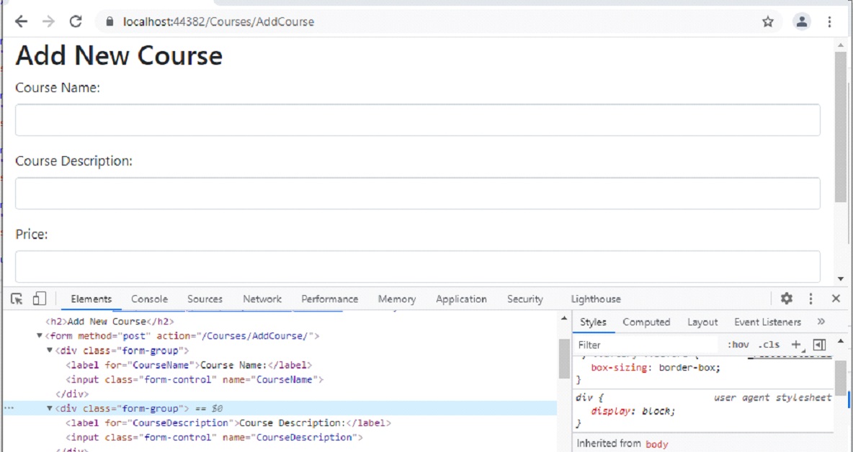Switch to the Console tab
This screenshot has height=452, width=853.
click(x=150, y=299)
